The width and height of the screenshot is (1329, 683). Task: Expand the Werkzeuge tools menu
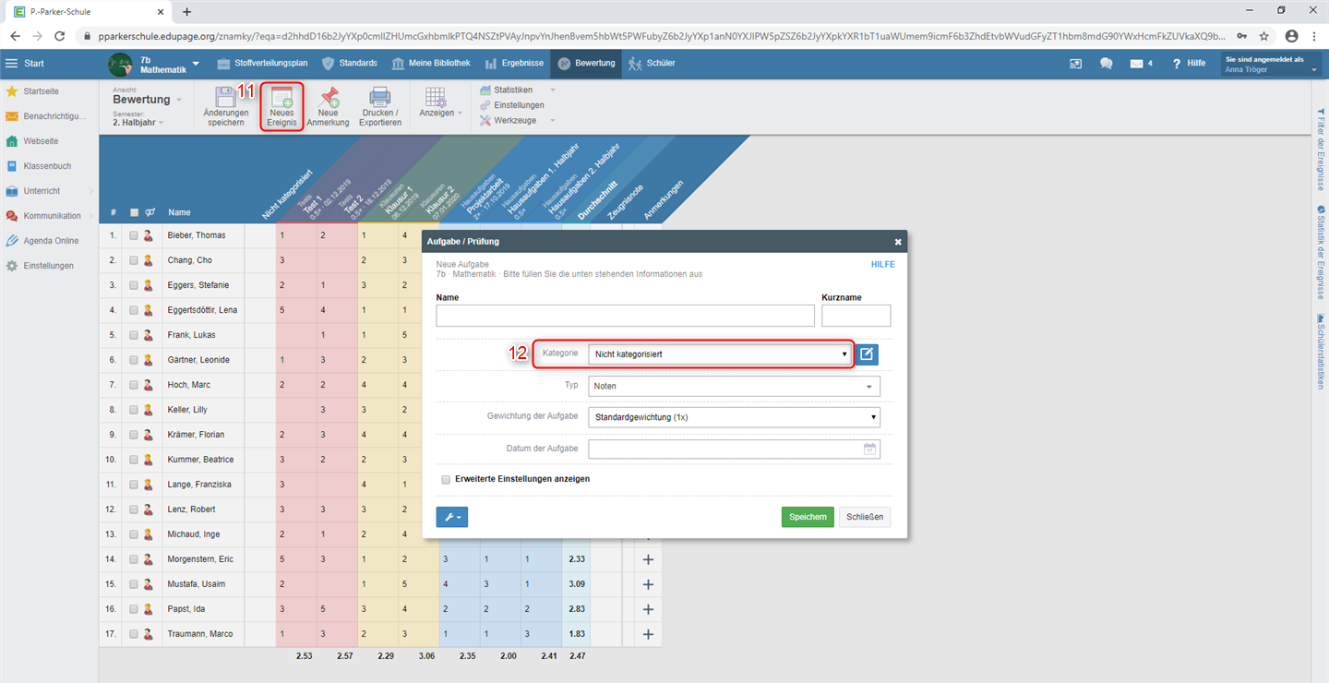(x=517, y=121)
